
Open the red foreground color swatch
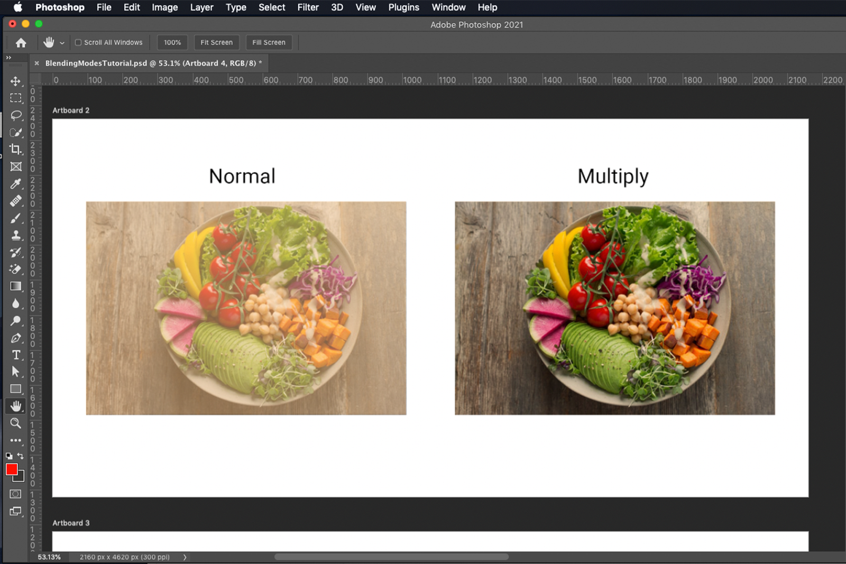pyautogui.click(x=12, y=469)
